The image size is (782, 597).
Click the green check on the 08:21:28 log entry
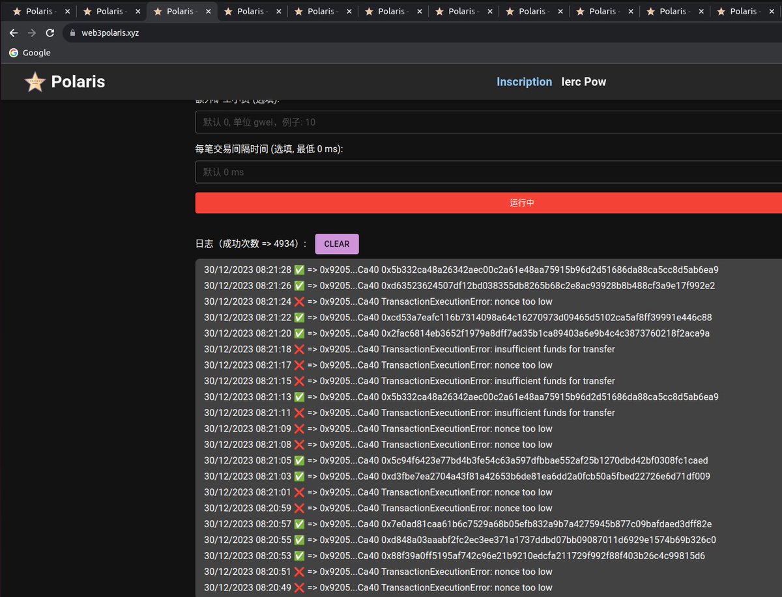point(299,270)
